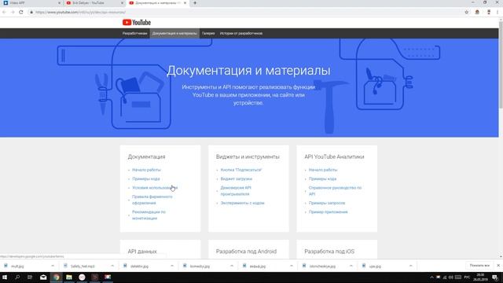The image size is (503, 283).
Task: Open a new browser tab with plus button
Action: (195, 3)
